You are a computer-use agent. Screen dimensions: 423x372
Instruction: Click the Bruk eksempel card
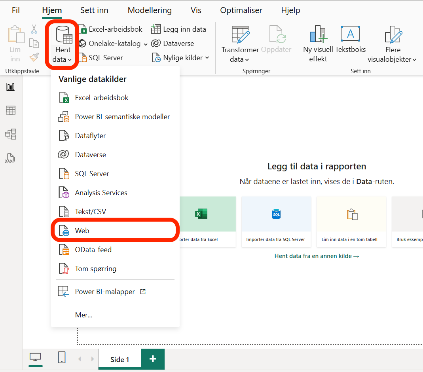(x=407, y=222)
